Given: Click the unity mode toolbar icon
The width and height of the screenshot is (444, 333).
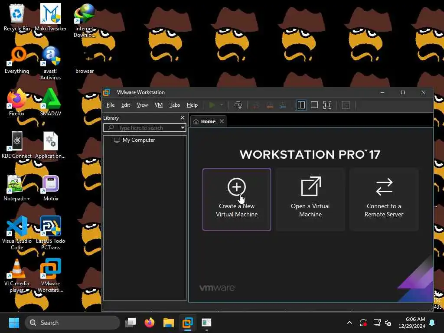Looking at the screenshot, I should [346, 105].
